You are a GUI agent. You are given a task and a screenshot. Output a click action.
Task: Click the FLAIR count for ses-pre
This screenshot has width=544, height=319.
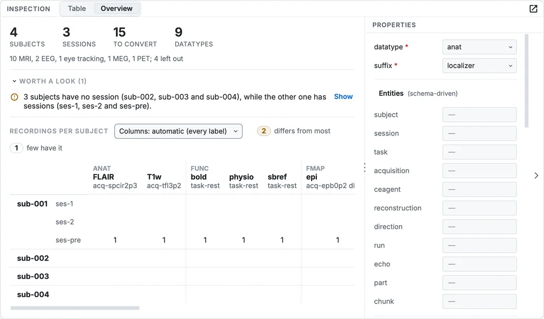pyautogui.click(x=115, y=240)
